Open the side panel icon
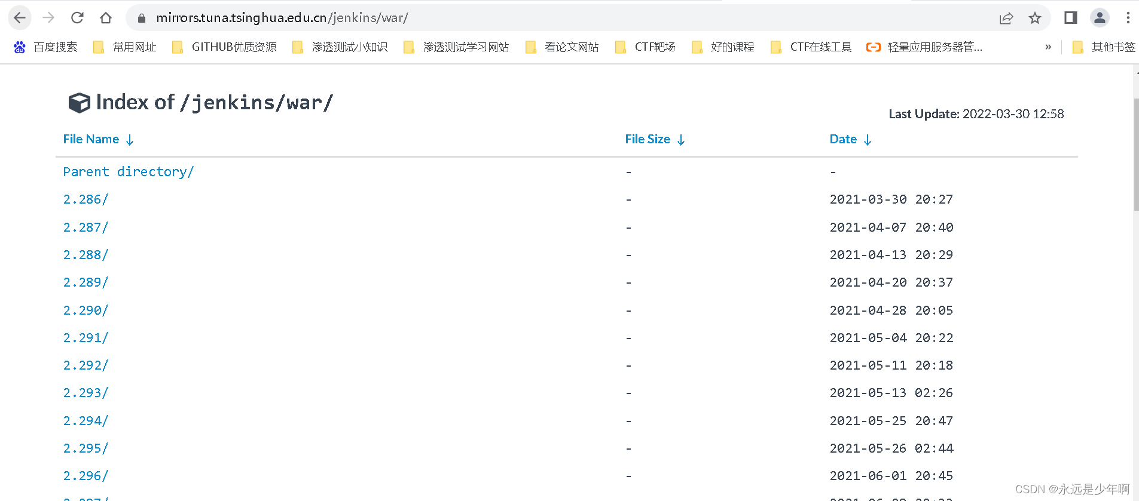This screenshot has width=1139, height=501. click(x=1071, y=18)
